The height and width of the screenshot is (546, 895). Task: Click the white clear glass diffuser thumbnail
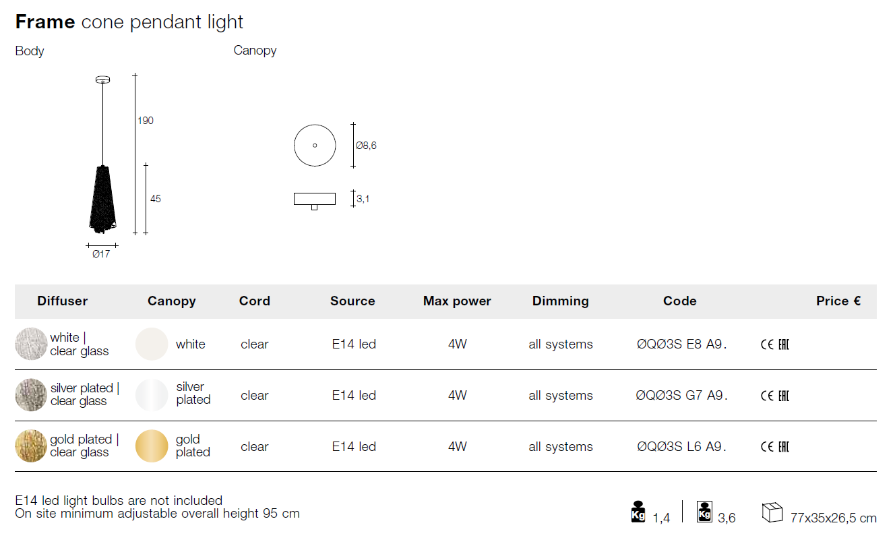tap(31, 344)
